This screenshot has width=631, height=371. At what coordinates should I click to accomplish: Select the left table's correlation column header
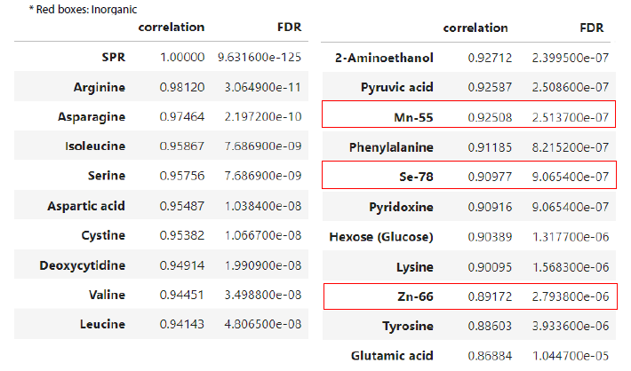(172, 28)
